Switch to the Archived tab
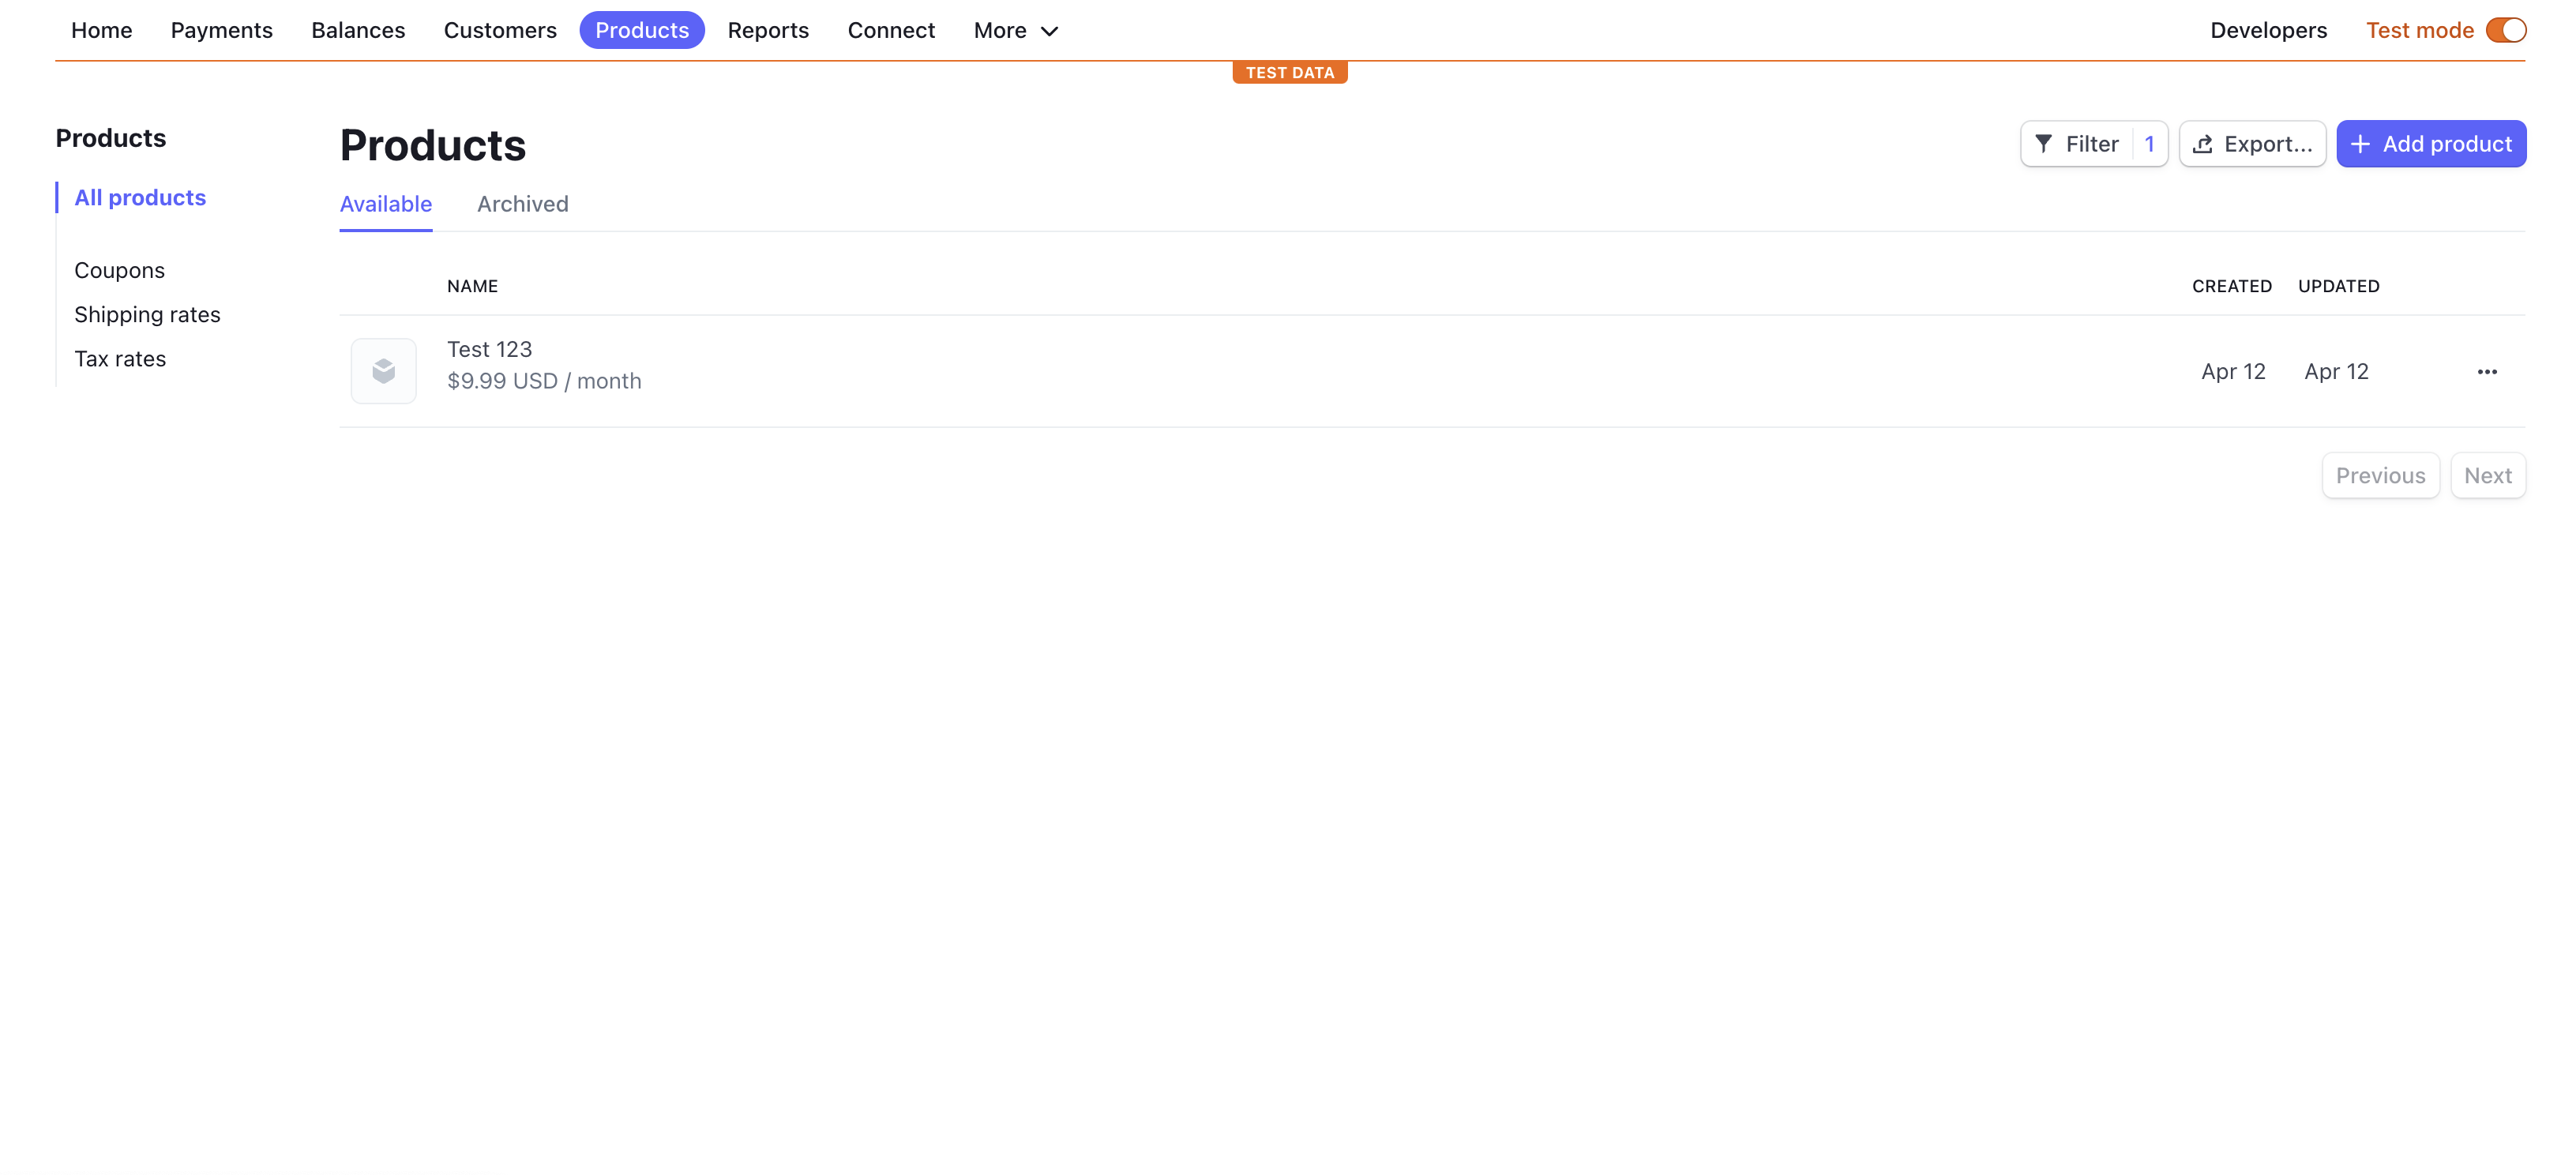Screen dimensions: 2576x1175 pyautogui.click(x=522, y=204)
